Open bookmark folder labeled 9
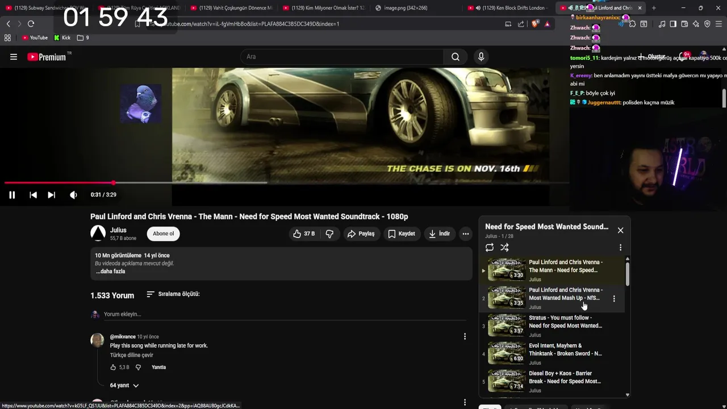The height and width of the screenshot is (409, 727). (x=83, y=37)
